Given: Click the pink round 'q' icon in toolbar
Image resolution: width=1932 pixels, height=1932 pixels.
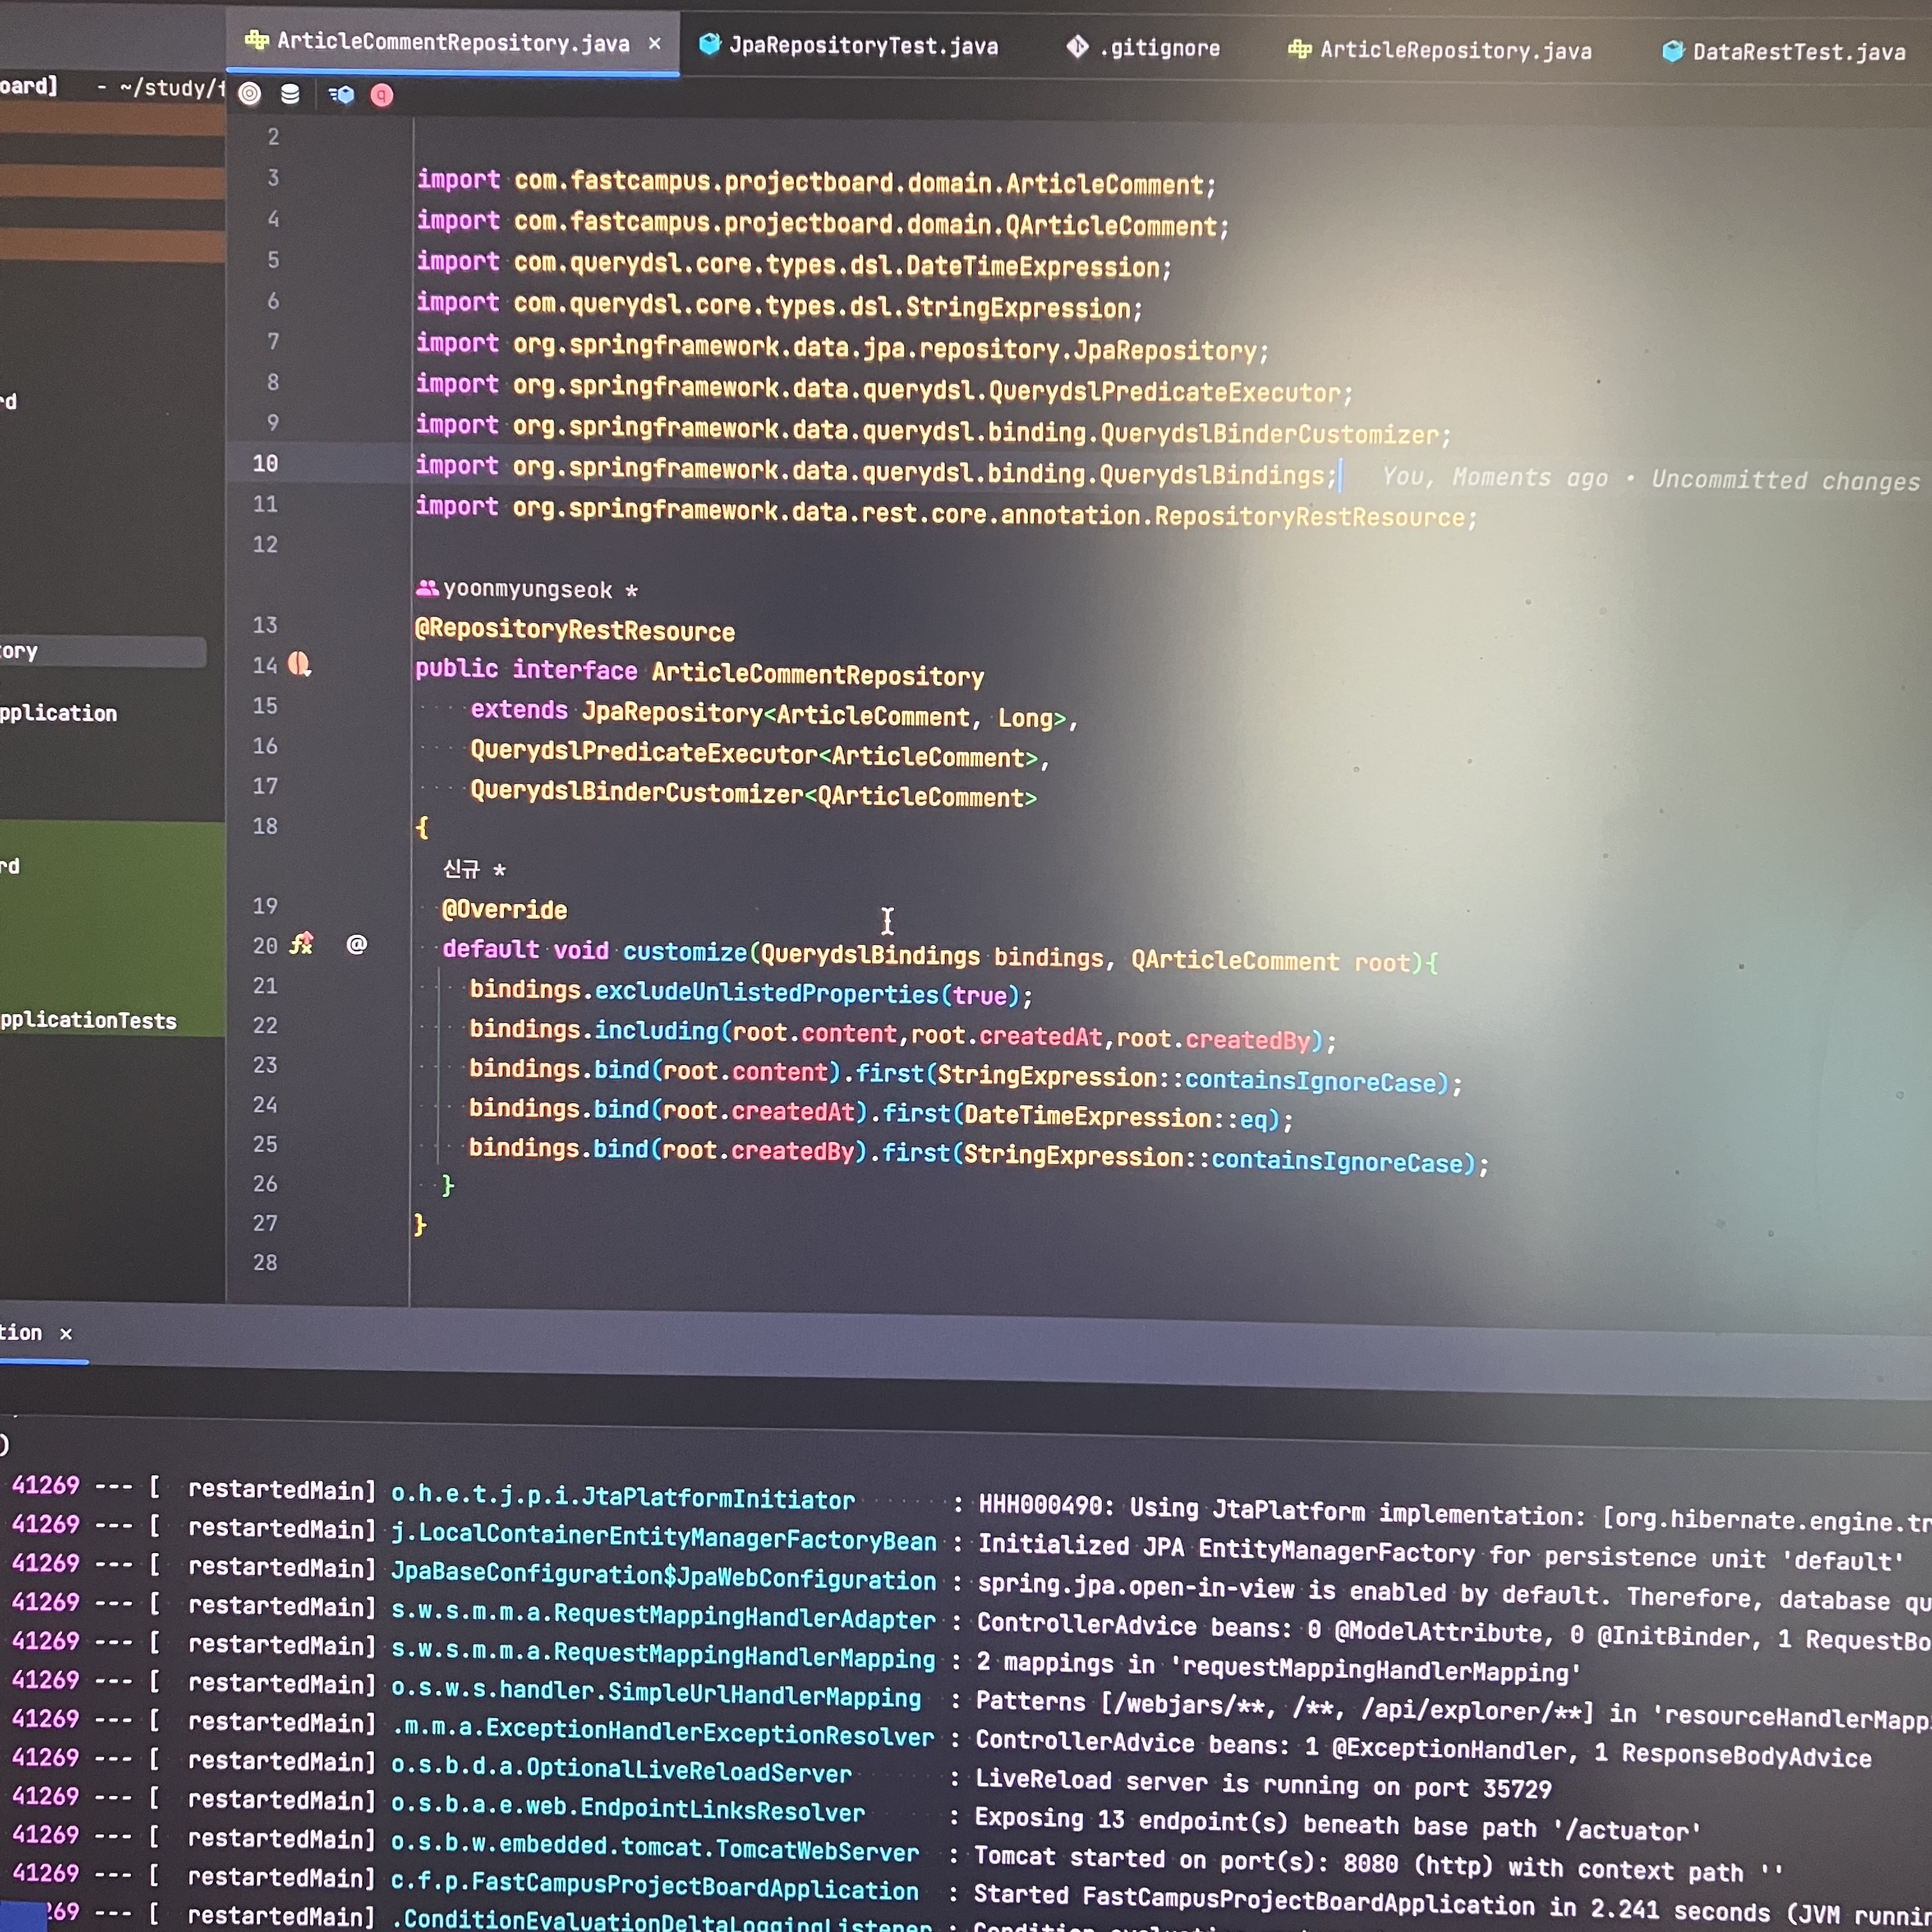Looking at the screenshot, I should point(382,96).
